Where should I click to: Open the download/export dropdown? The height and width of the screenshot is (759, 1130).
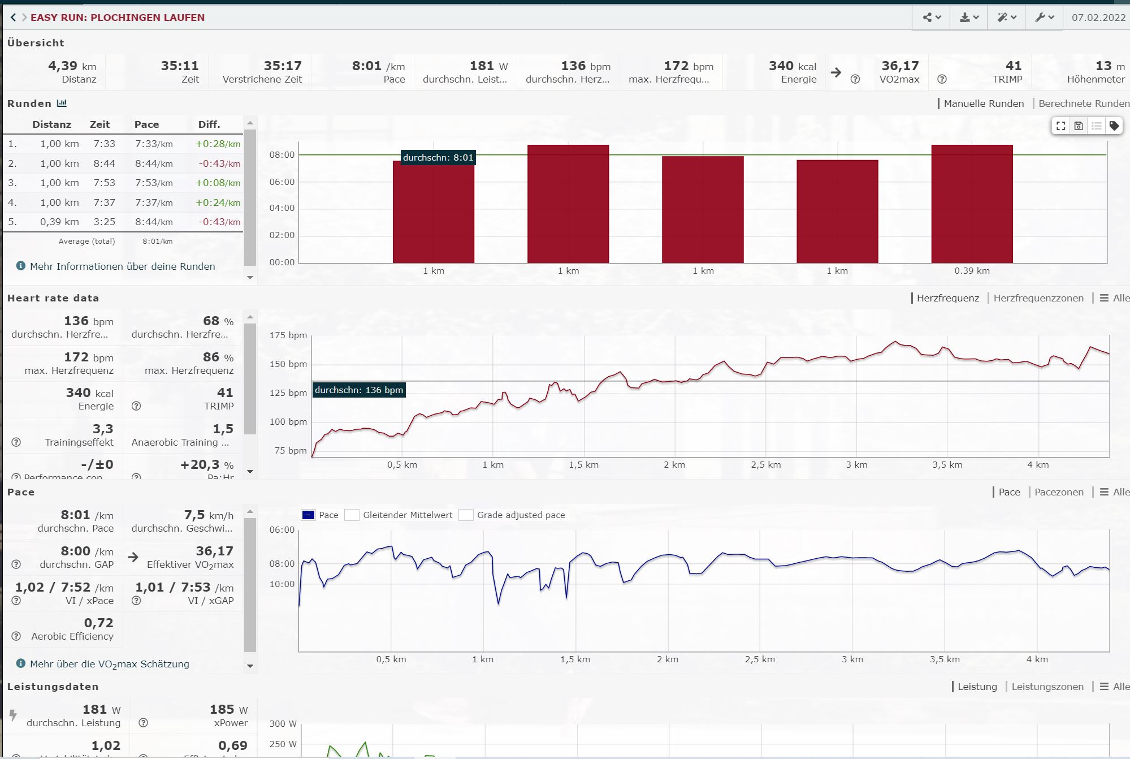point(969,18)
